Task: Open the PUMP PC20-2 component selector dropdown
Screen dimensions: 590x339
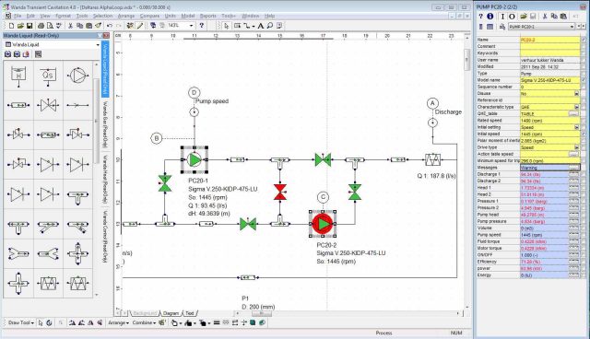Action: pyautogui.click(x=572, y=27)
